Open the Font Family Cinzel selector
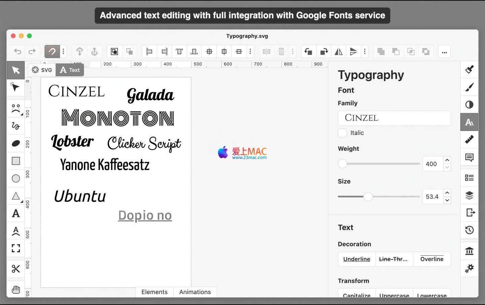Image resolution: width=485 pixels, height=305 pixels. (394, 118)
